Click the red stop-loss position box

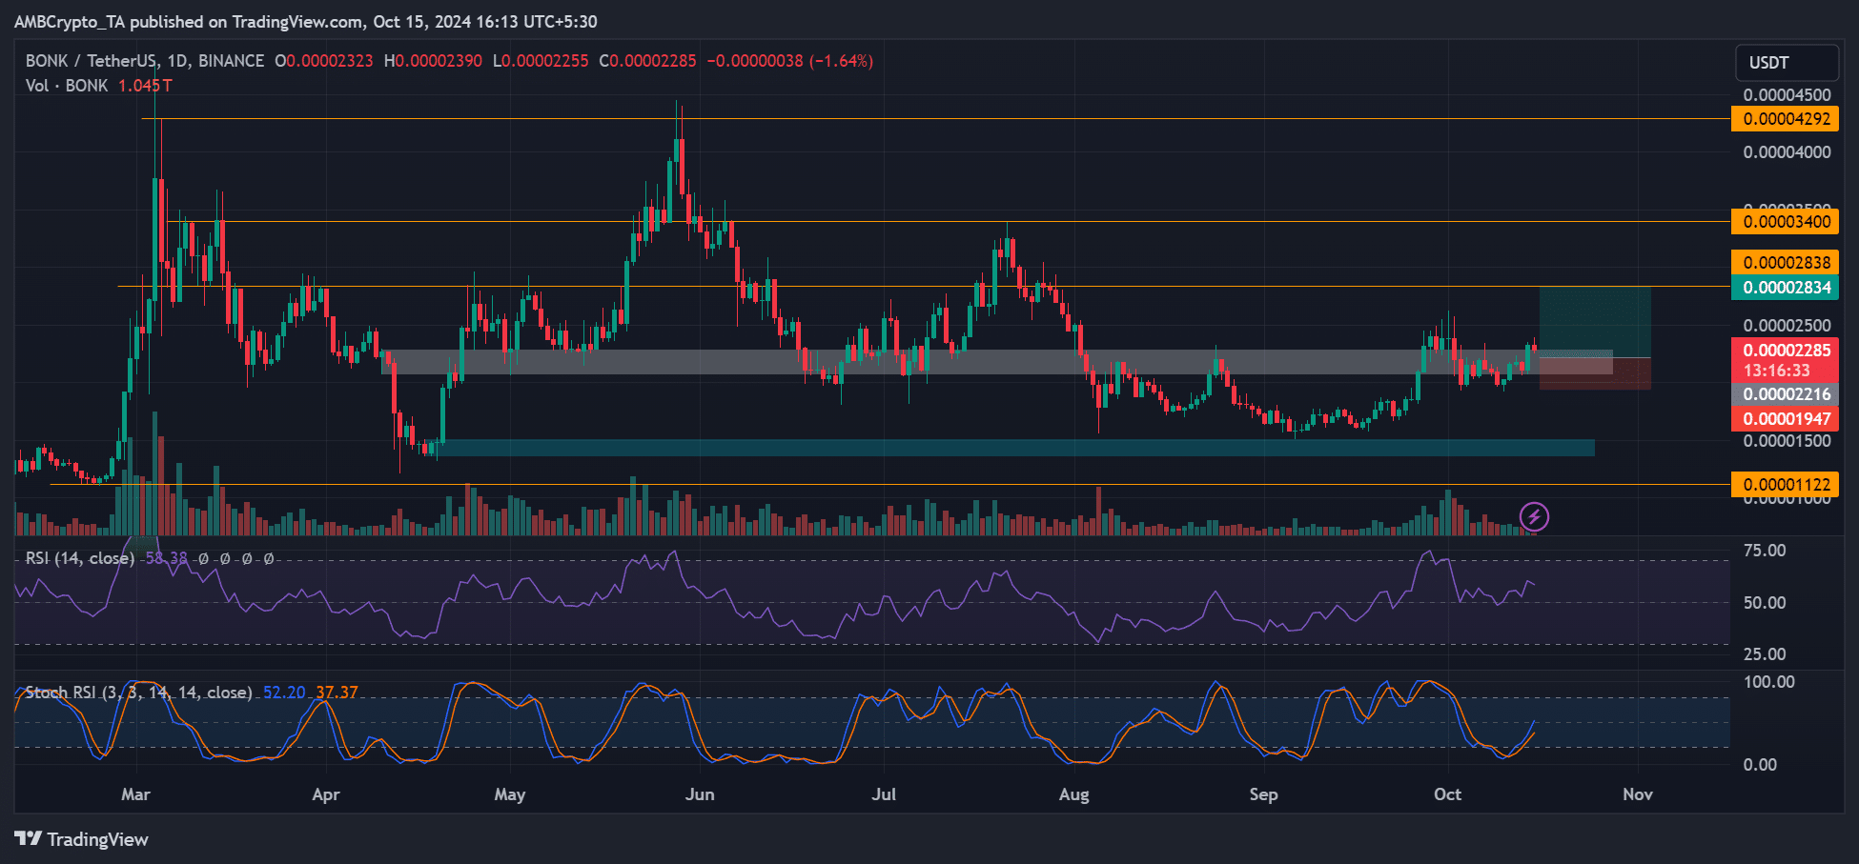pos(1595,373)
